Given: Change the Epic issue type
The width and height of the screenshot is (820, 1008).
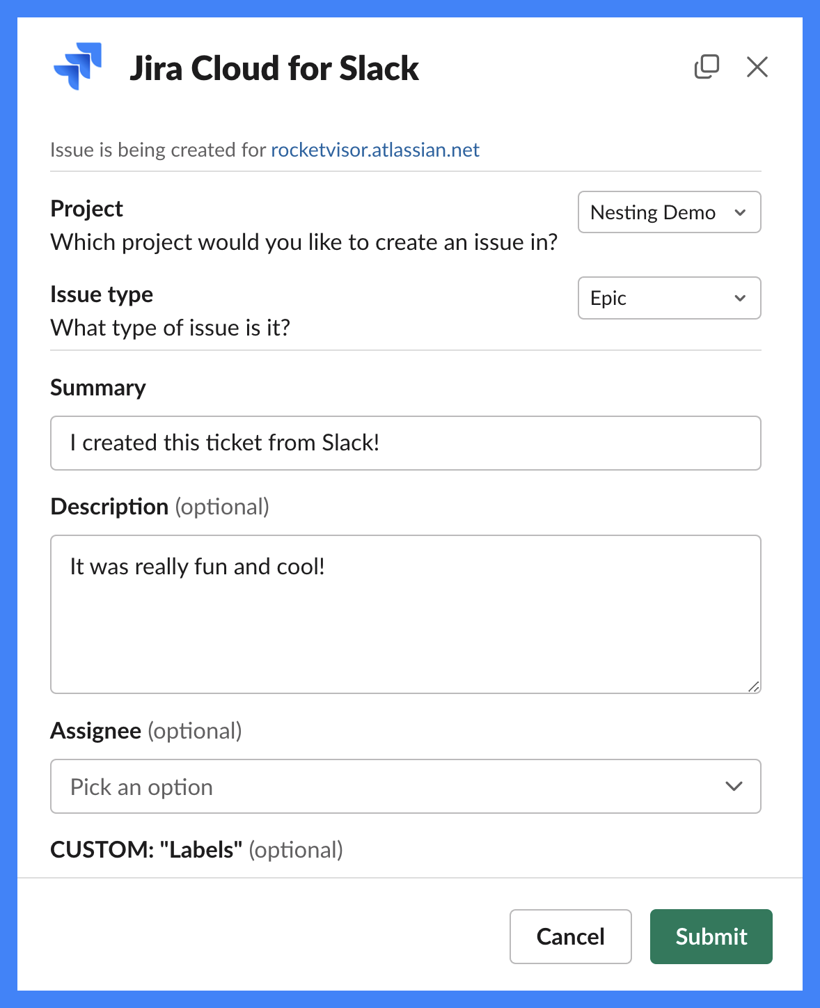Looking at the screenshot, I should point(668,298).
